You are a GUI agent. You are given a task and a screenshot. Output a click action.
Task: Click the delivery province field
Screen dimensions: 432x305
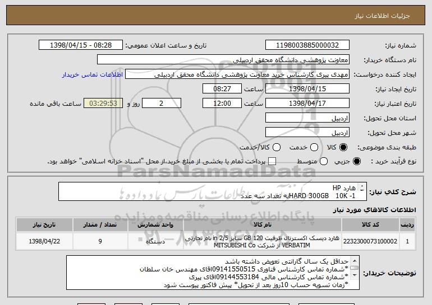click(307, 118)
